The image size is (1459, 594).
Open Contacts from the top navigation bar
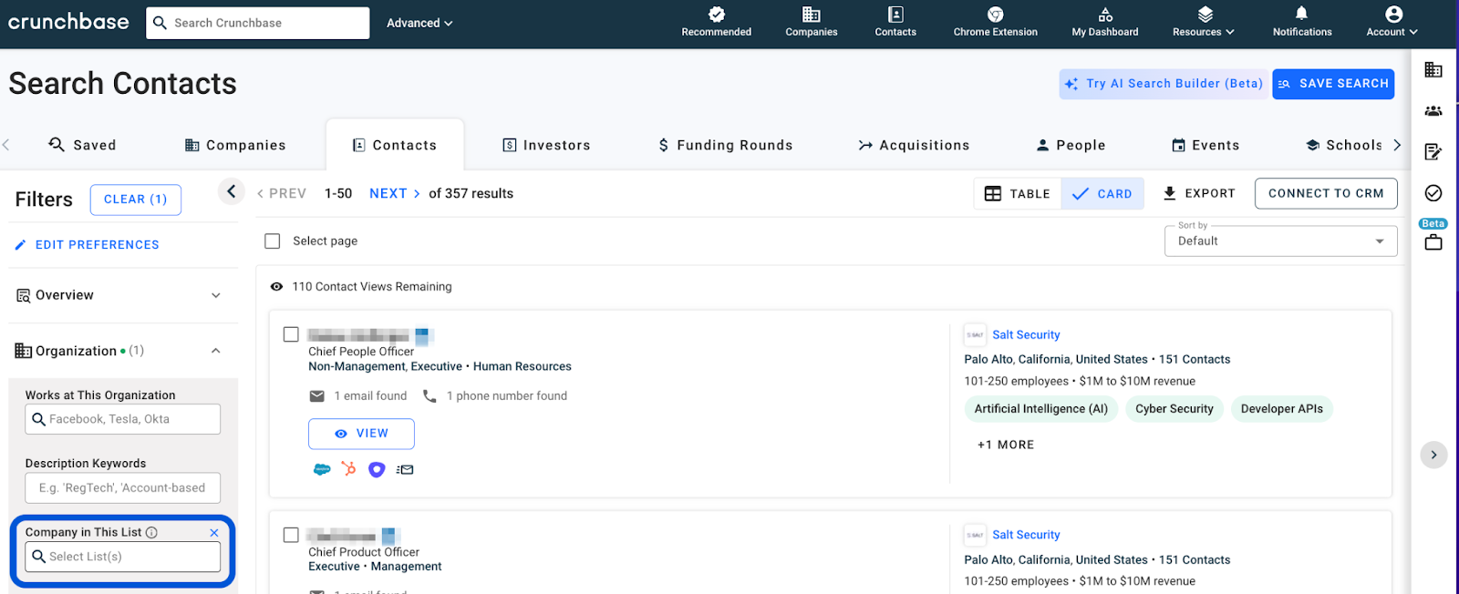[x=895, y=23]
